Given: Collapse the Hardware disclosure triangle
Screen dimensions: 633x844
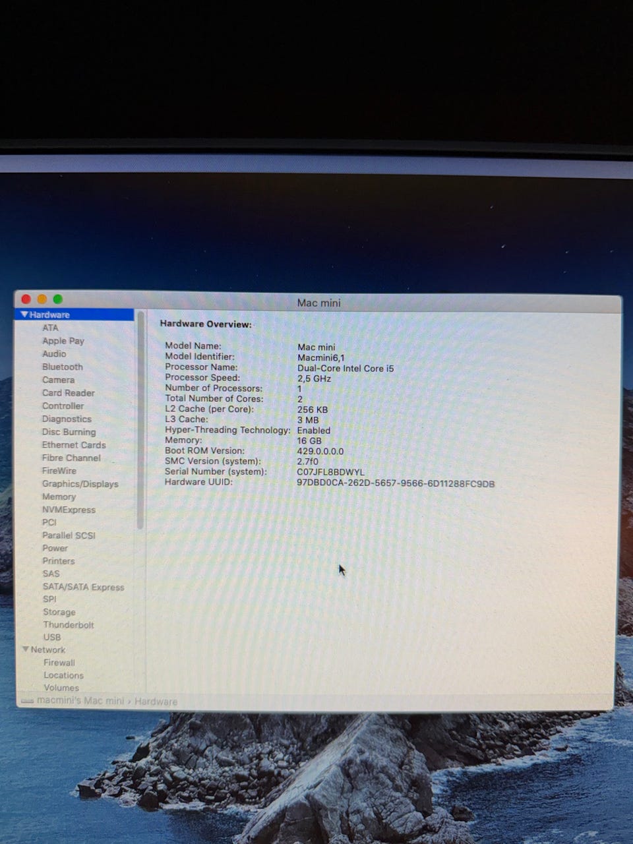Looking at the screenshot, I should click(24, 315).
